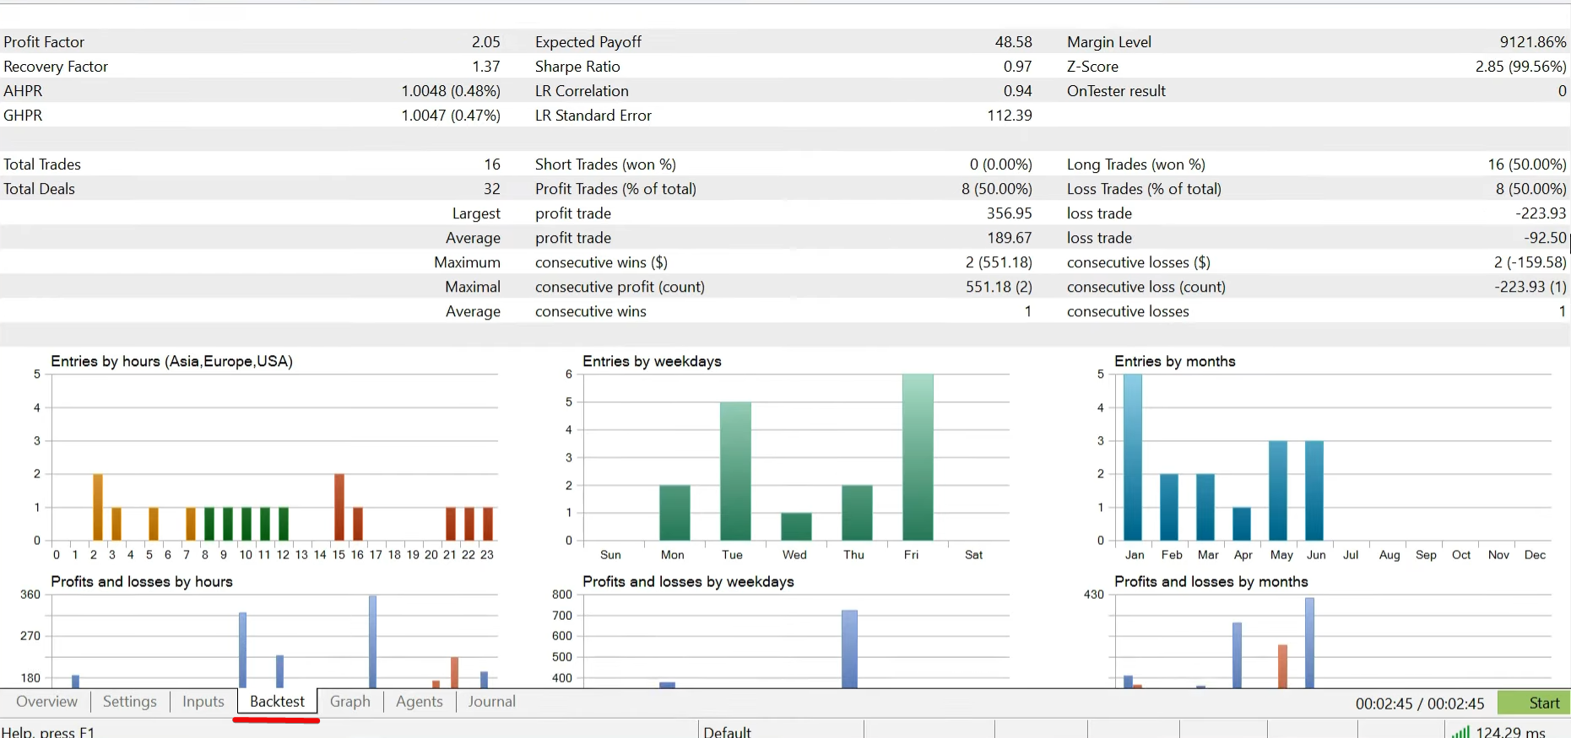Switch to the Settings tab
This screenshot has width=1571, height=738.
pos(129,702)
